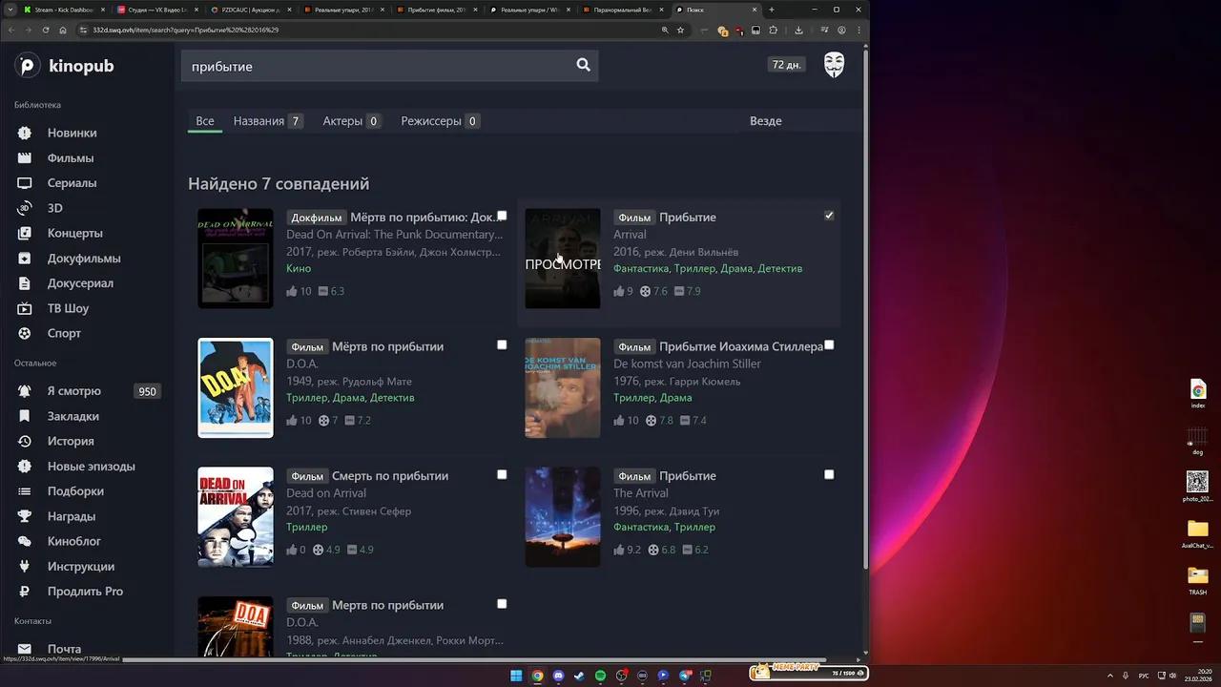Expand system tray hidden icons chevron

tap(1111, 676)
